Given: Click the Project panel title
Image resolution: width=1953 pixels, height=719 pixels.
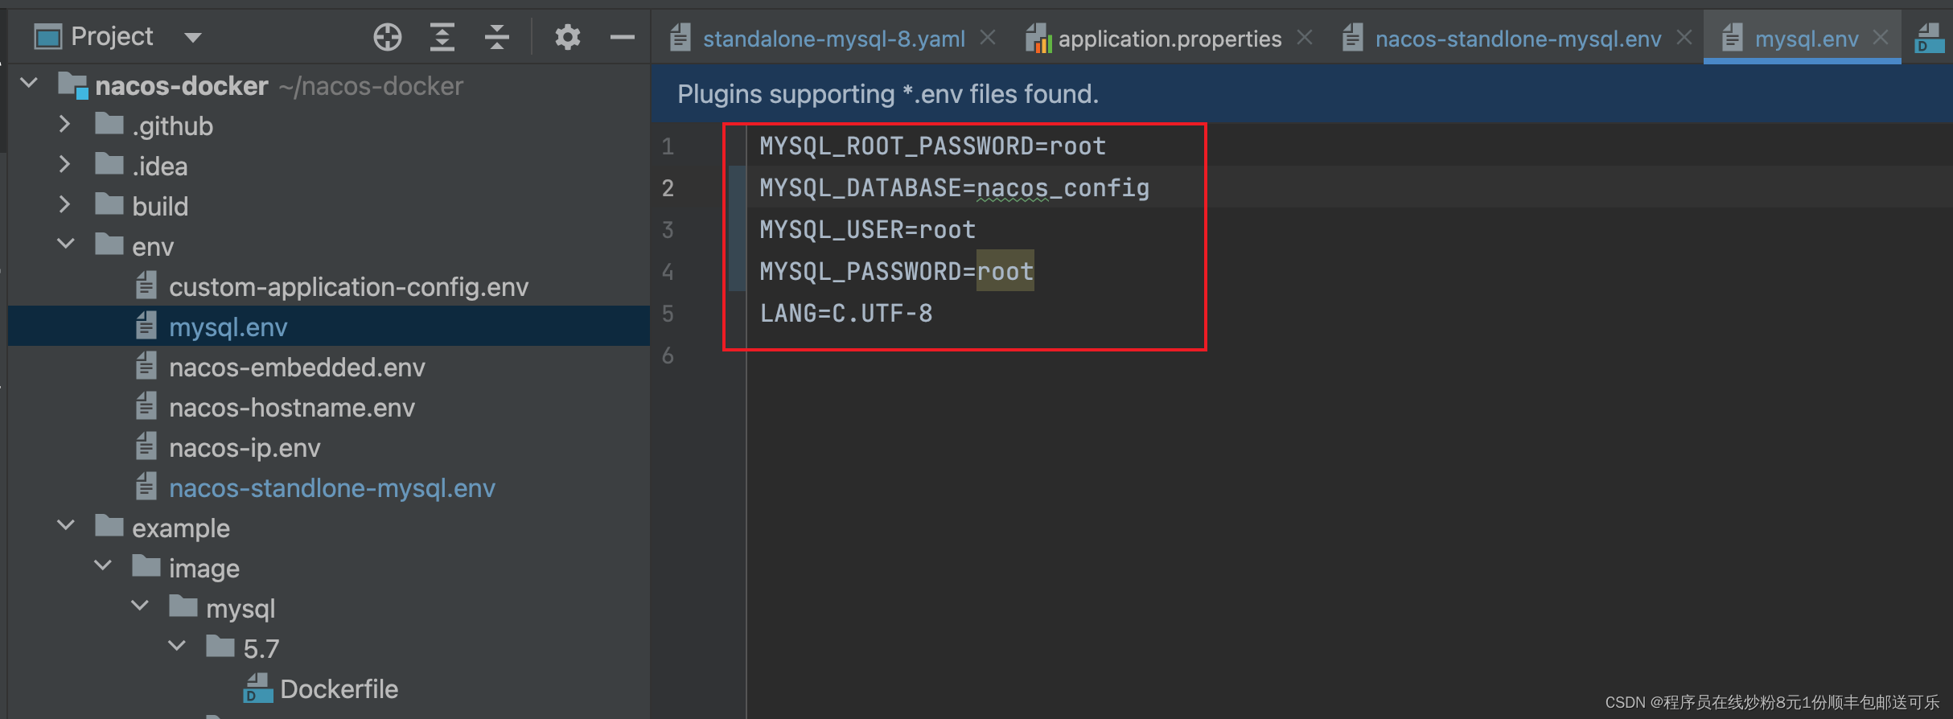Looking at the screenshot, I should pos(112,36).
